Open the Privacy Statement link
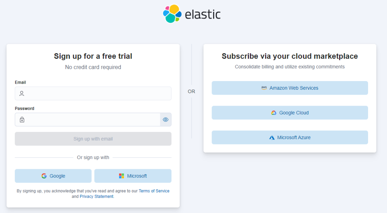 point(96,196)
